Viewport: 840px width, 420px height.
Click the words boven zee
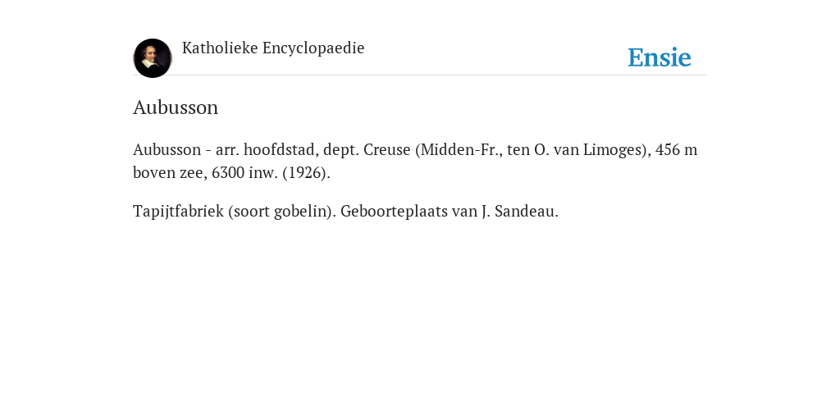pyautogui.click(x=170, y=172)
